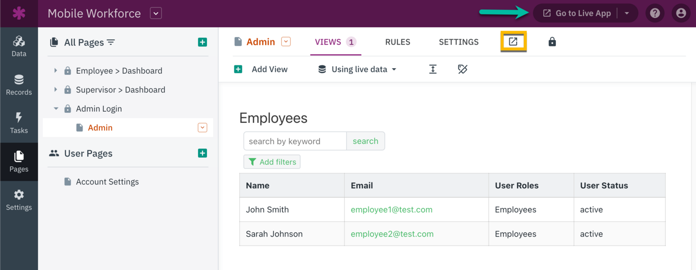Open the SETTINGS tab for this page
The width and height of the screenshot is (696, 270).
pyautogui.click(x=458, y=42)
